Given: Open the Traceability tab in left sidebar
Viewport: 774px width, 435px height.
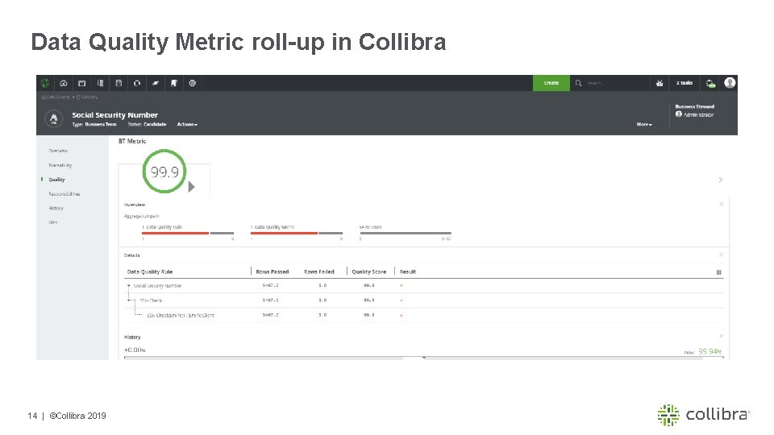Looking at the screenshot, I should tap(60, 165).
